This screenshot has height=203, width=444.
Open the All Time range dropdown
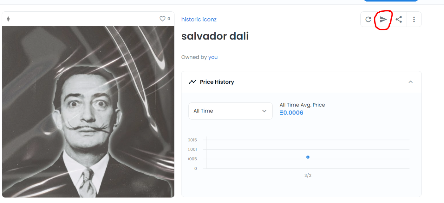click(x=230, y=111)
